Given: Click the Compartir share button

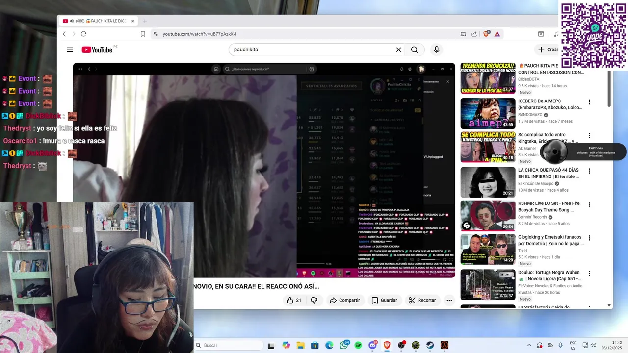Looking at the screenshot, I should [x=344, y=300].
